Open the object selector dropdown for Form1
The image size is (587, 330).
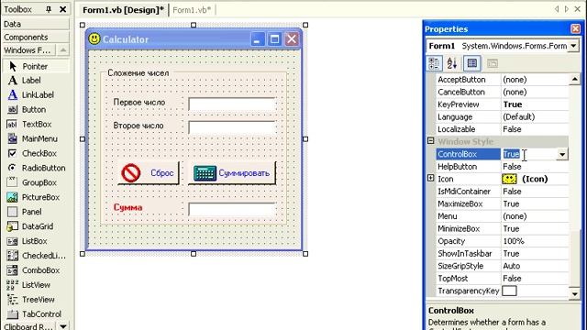point(573,46)
